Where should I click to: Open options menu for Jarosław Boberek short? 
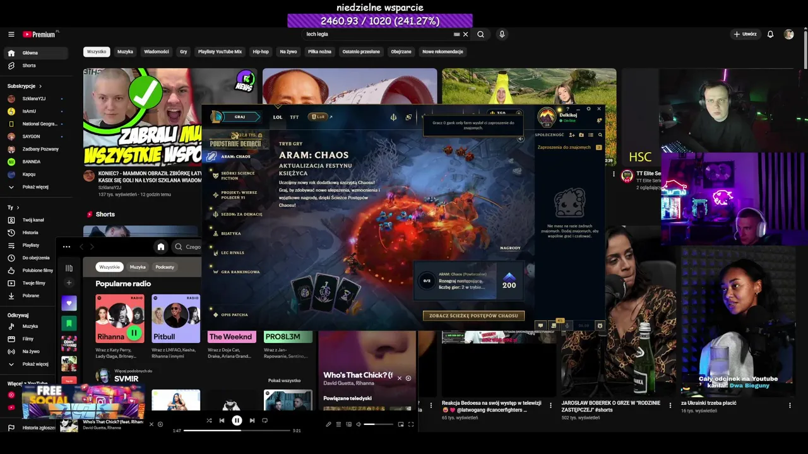(x=671, y=405)
